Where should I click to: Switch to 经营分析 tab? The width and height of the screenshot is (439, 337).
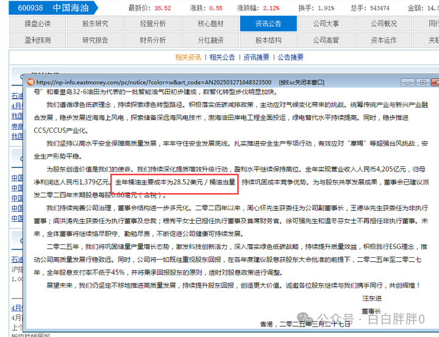(x=153, y=24)
